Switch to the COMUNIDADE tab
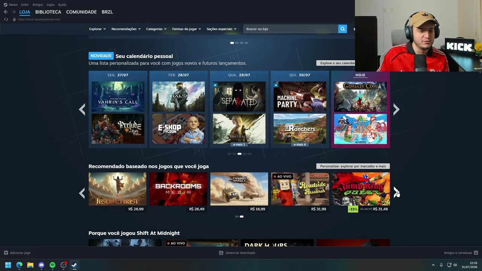Screen dimensions: 482x271 81,12
